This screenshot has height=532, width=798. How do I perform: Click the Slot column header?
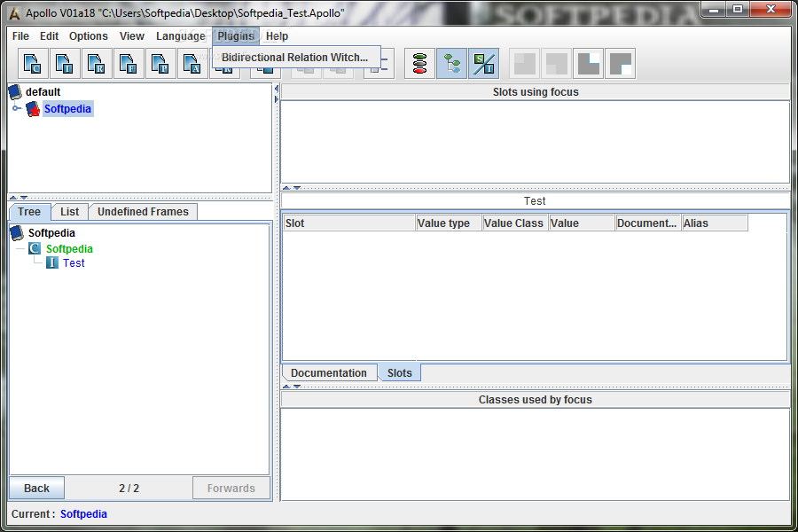349,223
